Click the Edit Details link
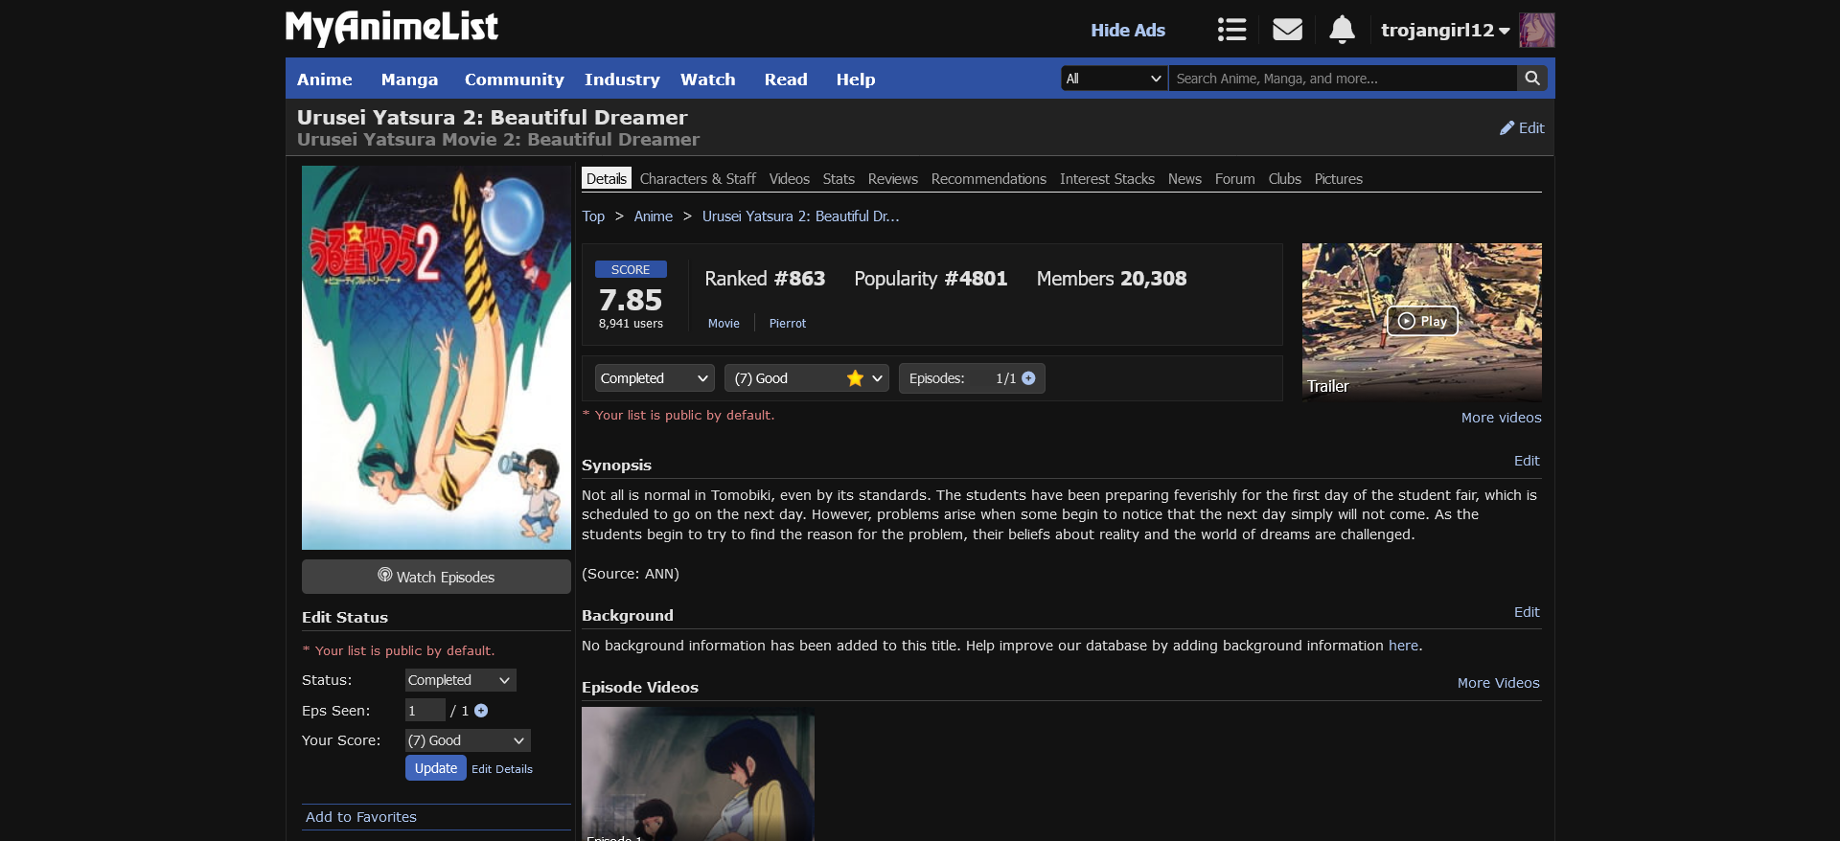The image size is (1840, 841). (x=502, y=769)
